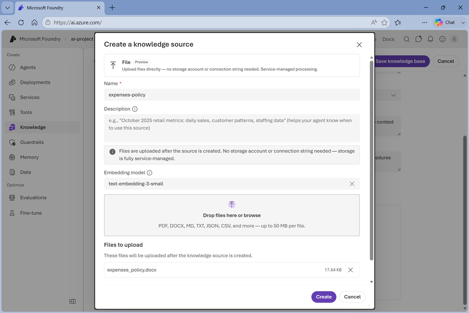The image size is (469, 313).
Task: Click the Description text area
Action: 232,128
